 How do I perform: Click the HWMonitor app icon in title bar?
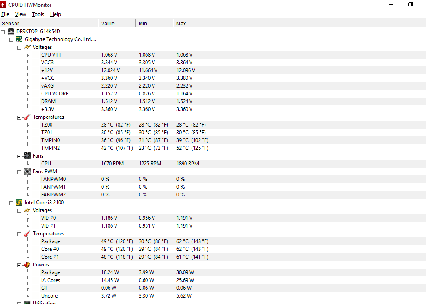coord(3,5)
